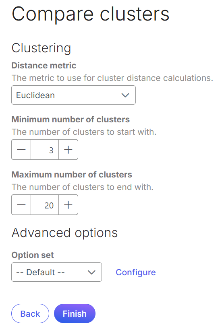Click Finish to complete cluster comparison

[75, 313]
